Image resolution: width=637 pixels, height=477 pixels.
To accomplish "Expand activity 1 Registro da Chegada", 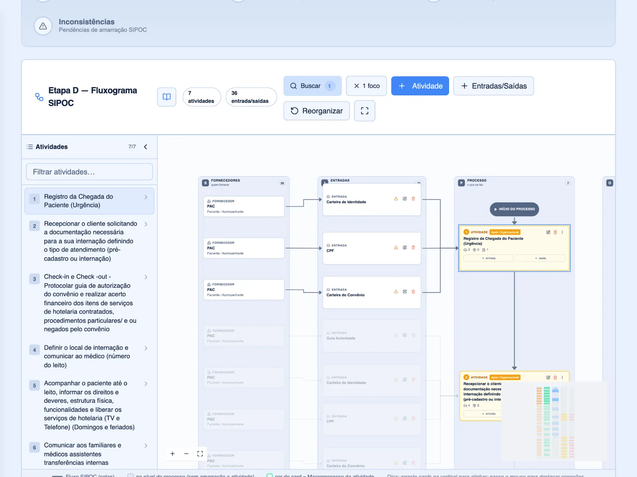I will tap(146, 197).
